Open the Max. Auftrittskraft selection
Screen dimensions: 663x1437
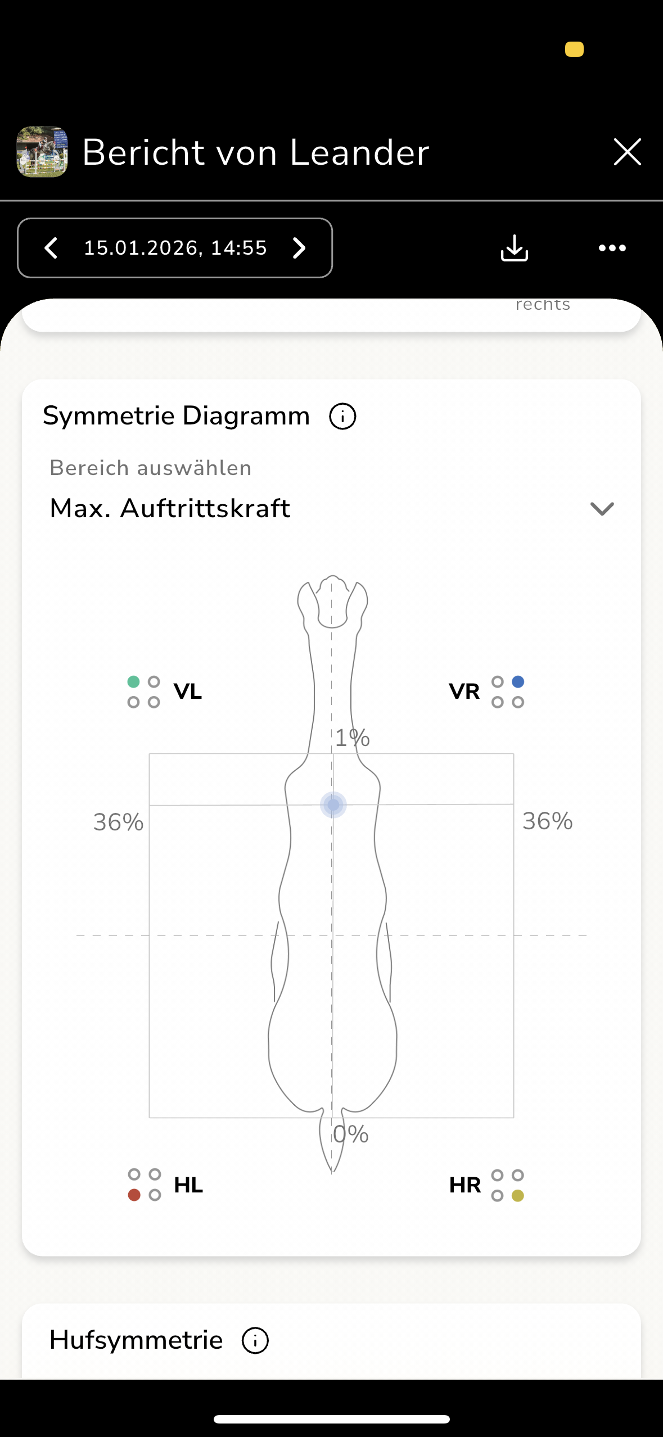tap(170, 509)
